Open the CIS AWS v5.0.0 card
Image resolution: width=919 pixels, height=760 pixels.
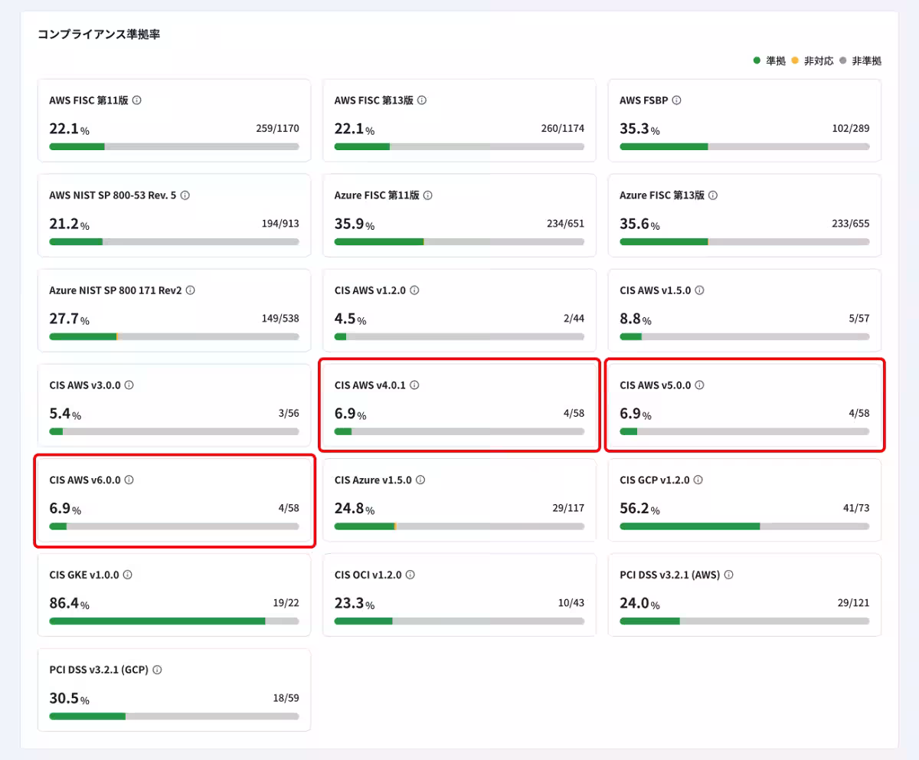pos(744,405)
